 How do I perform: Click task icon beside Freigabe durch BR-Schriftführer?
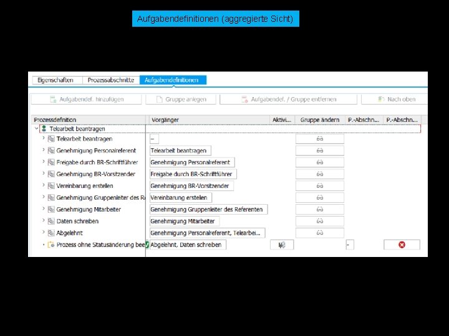pos(51,162)
